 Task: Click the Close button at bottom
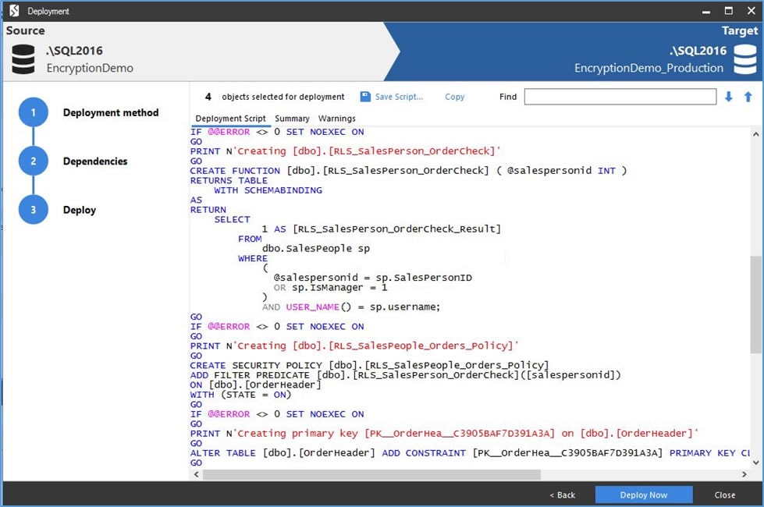pyautogui.click(x=724, y=495)
